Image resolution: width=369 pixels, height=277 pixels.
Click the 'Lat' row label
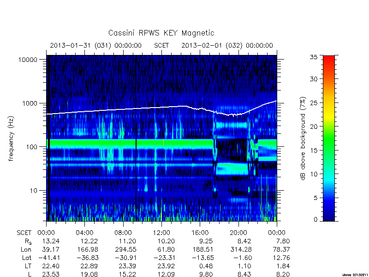pyautogui.click(x=27, y=258)
